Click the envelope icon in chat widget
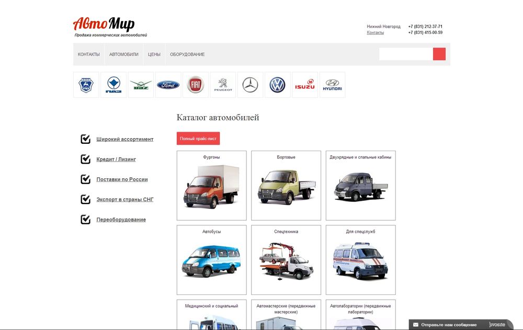 pos(416,325)
